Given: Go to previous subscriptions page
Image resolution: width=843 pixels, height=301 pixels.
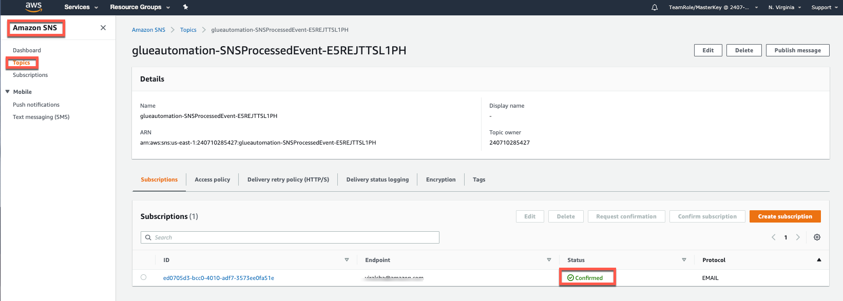Looking at the screenshot, I should [774, 237].
